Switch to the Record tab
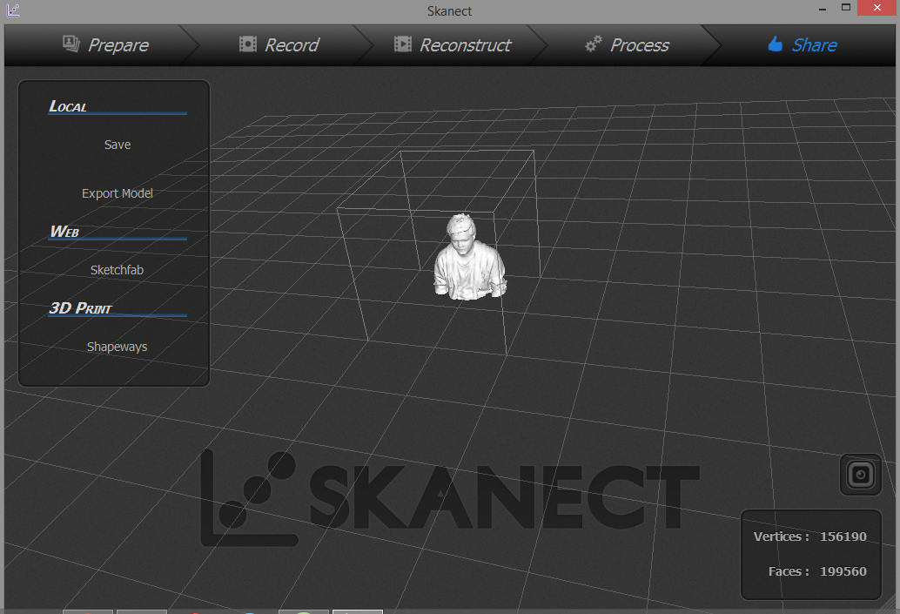900x614 pixels. pyautogui.click(x=279, y=44)
